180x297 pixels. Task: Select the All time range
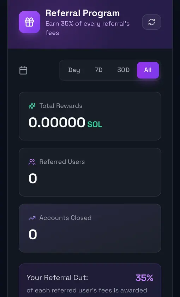pyautogui.click(x=148, y=70)
